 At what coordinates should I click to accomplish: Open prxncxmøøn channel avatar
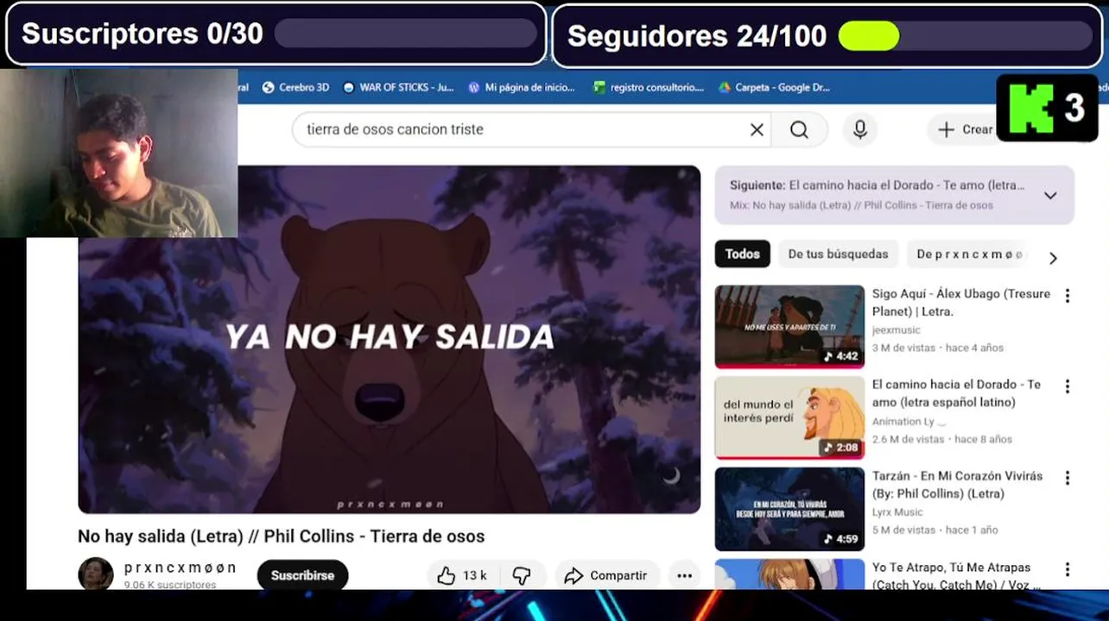[x=95, y=574]
